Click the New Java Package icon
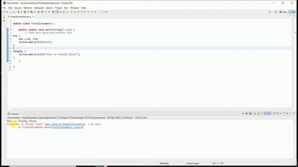The image size is (298, 167). (x=38, y=12)
